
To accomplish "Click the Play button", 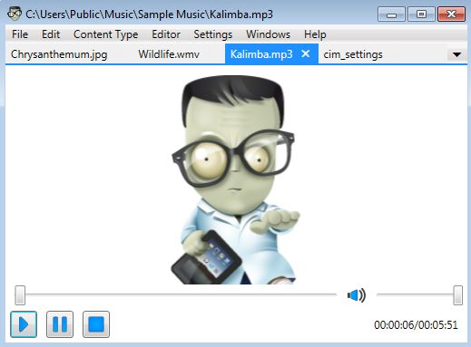I will pos(24,324).
